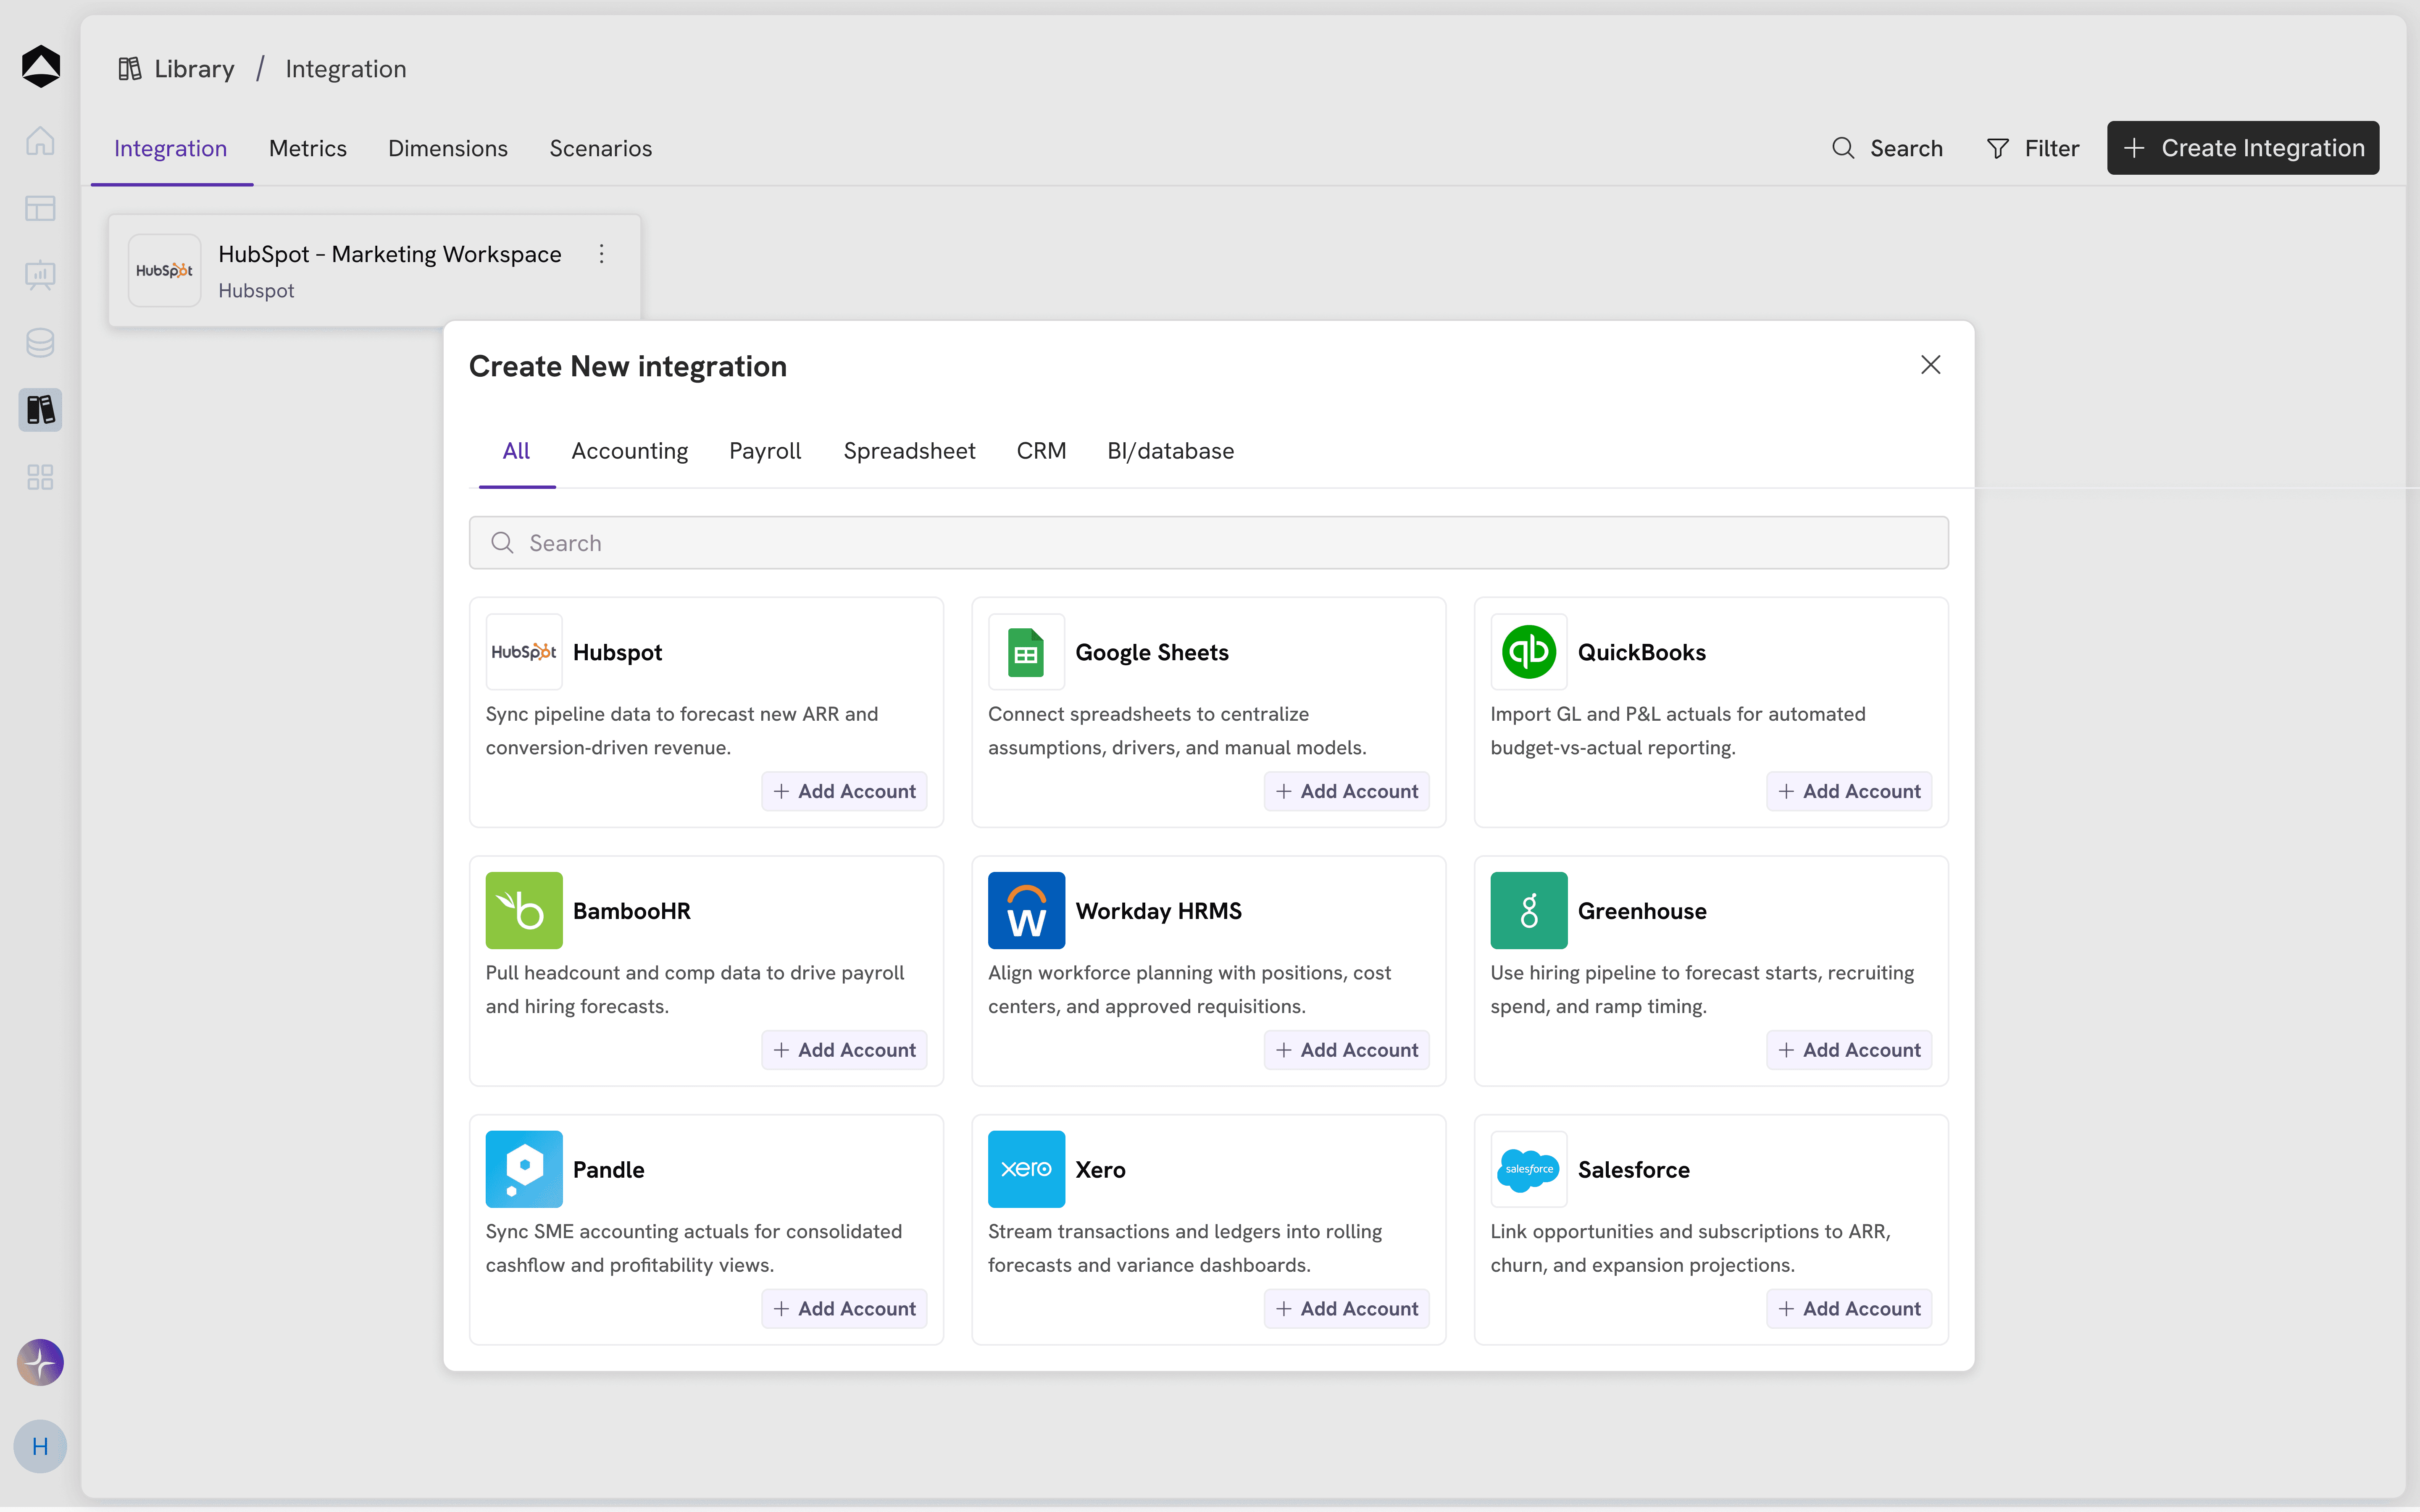Open the table layout sidebar icon

[x=40, y=208]
